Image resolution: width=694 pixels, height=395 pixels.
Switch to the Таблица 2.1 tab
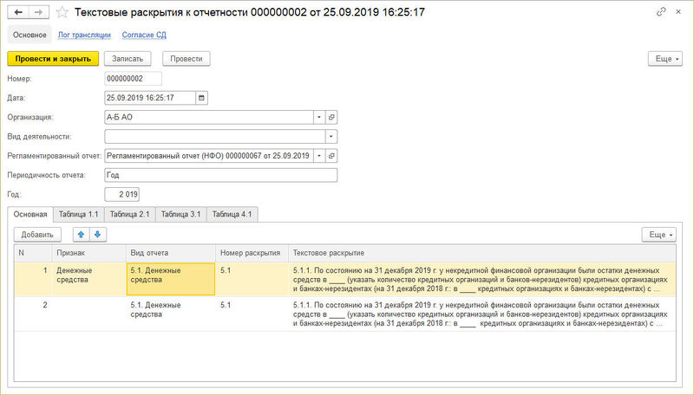point(130,214)
